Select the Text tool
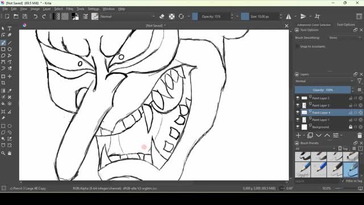 pyautogui.click(x=10, y=28)
